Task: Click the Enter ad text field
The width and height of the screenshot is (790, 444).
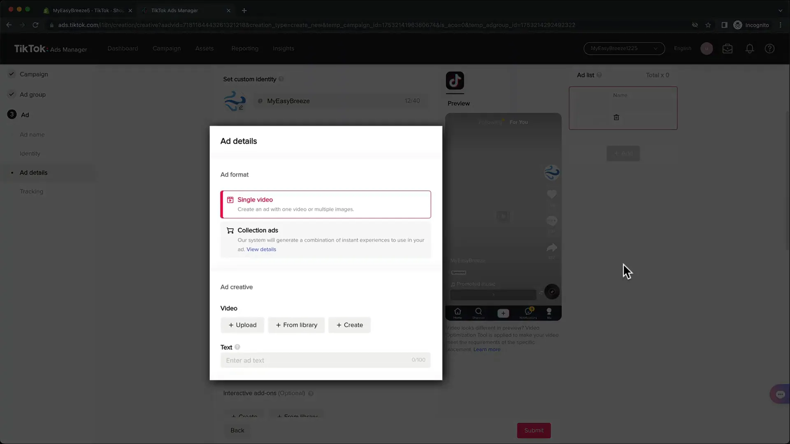Action: point(325,360)
